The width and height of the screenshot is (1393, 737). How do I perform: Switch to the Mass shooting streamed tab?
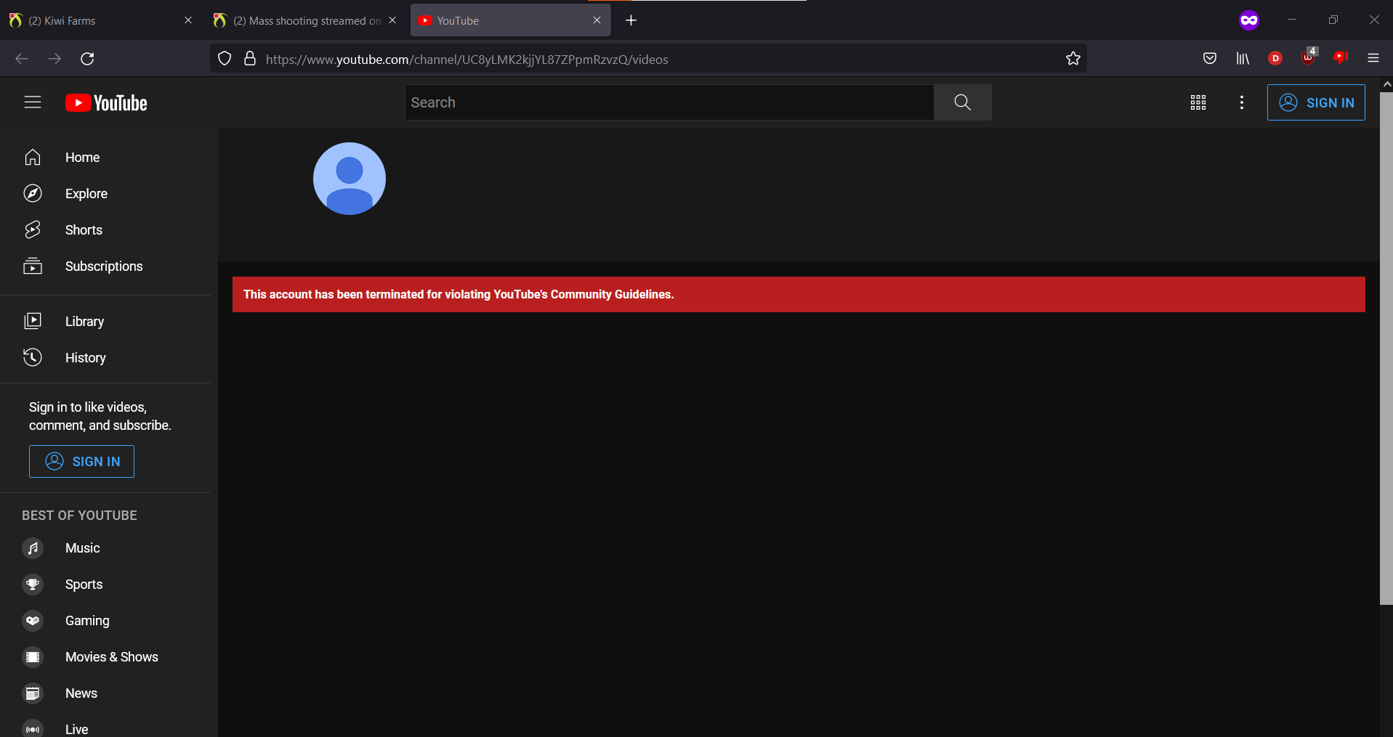coord(305,20)
